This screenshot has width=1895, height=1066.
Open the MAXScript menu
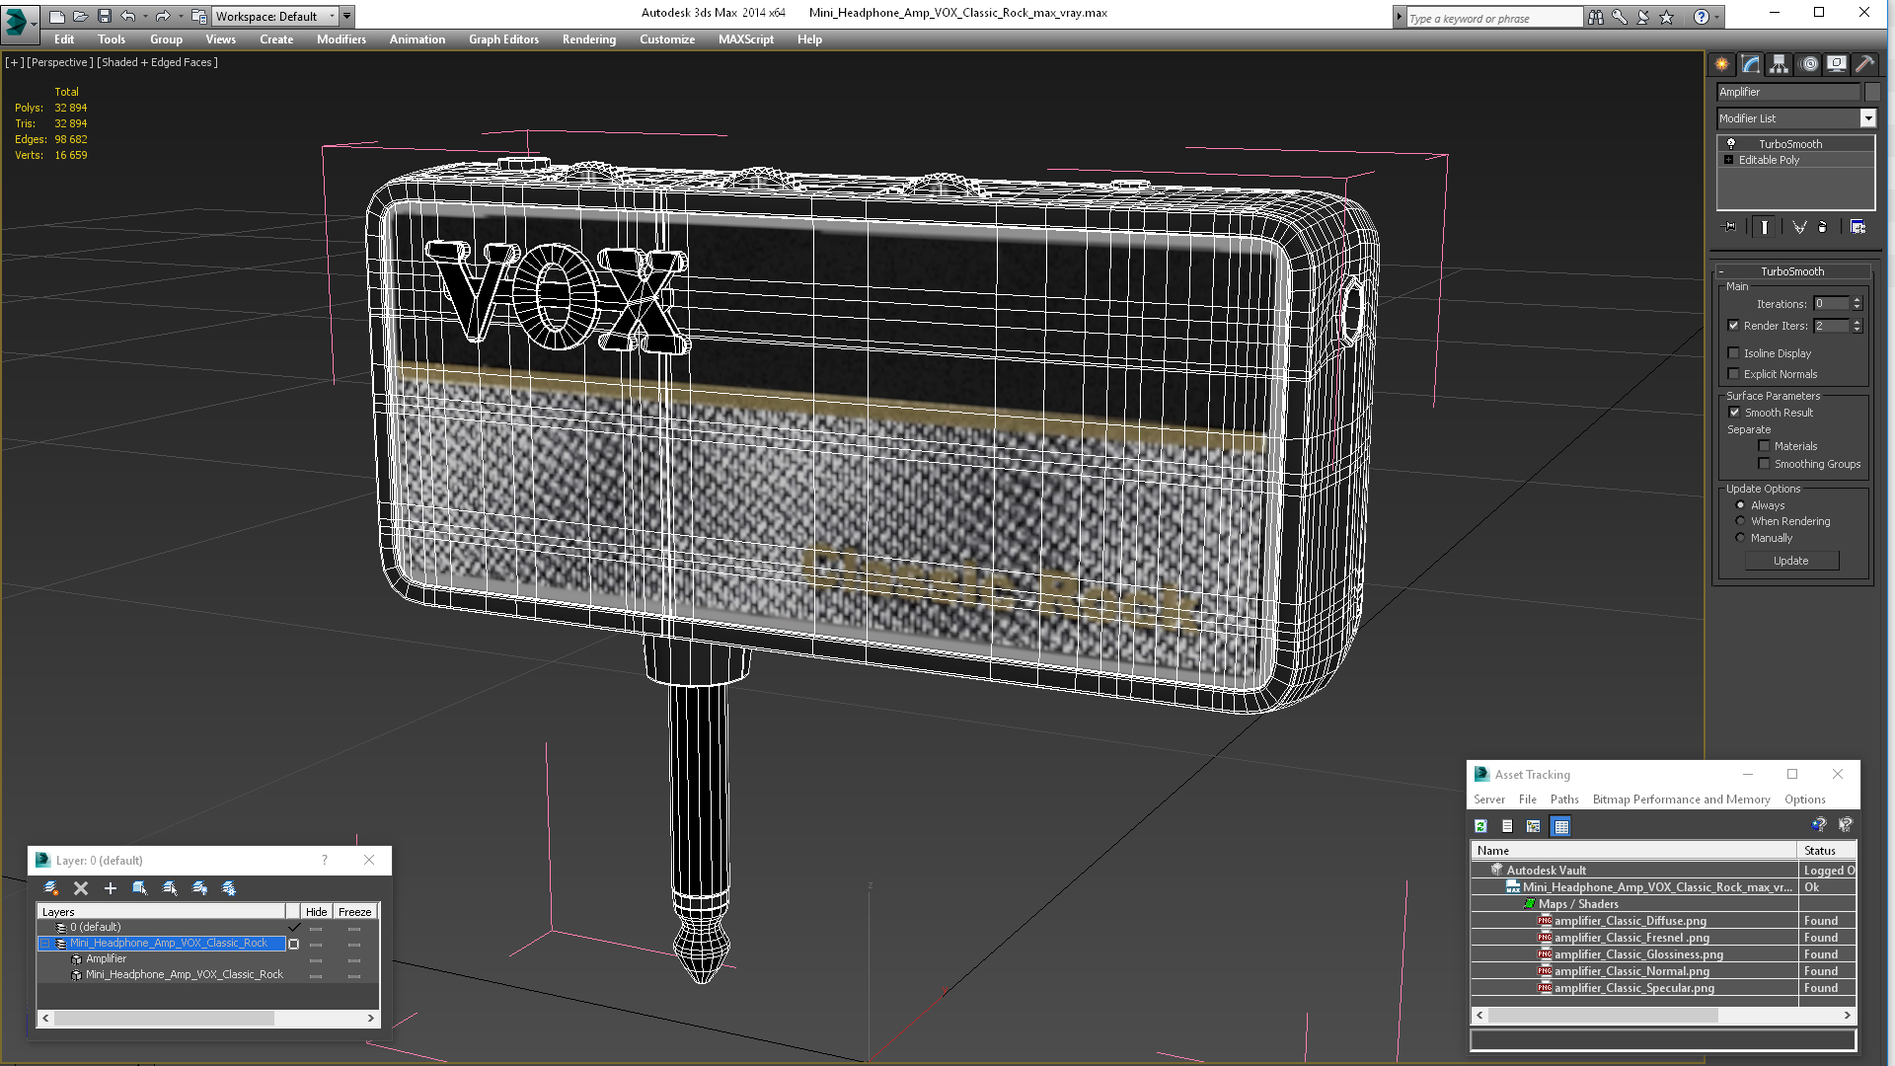click(x=746, y=39)
